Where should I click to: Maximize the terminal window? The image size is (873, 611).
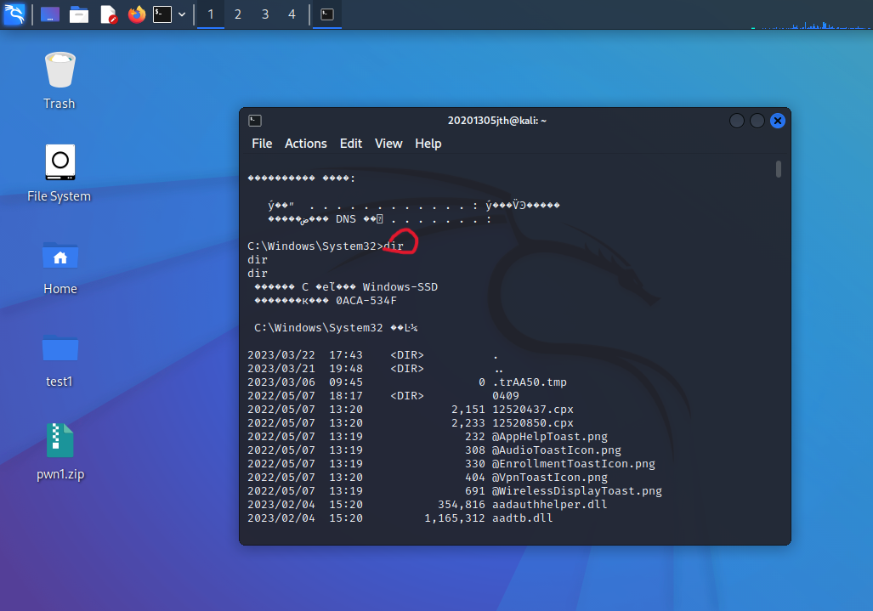point(757,121)
